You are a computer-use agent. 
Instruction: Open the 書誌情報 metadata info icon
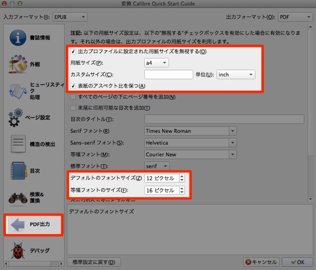18,38
